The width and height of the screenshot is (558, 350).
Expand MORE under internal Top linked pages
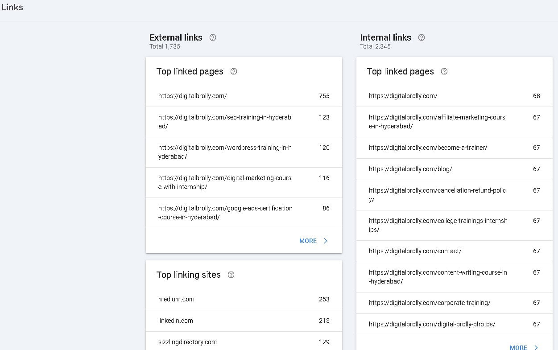(518, 347)
